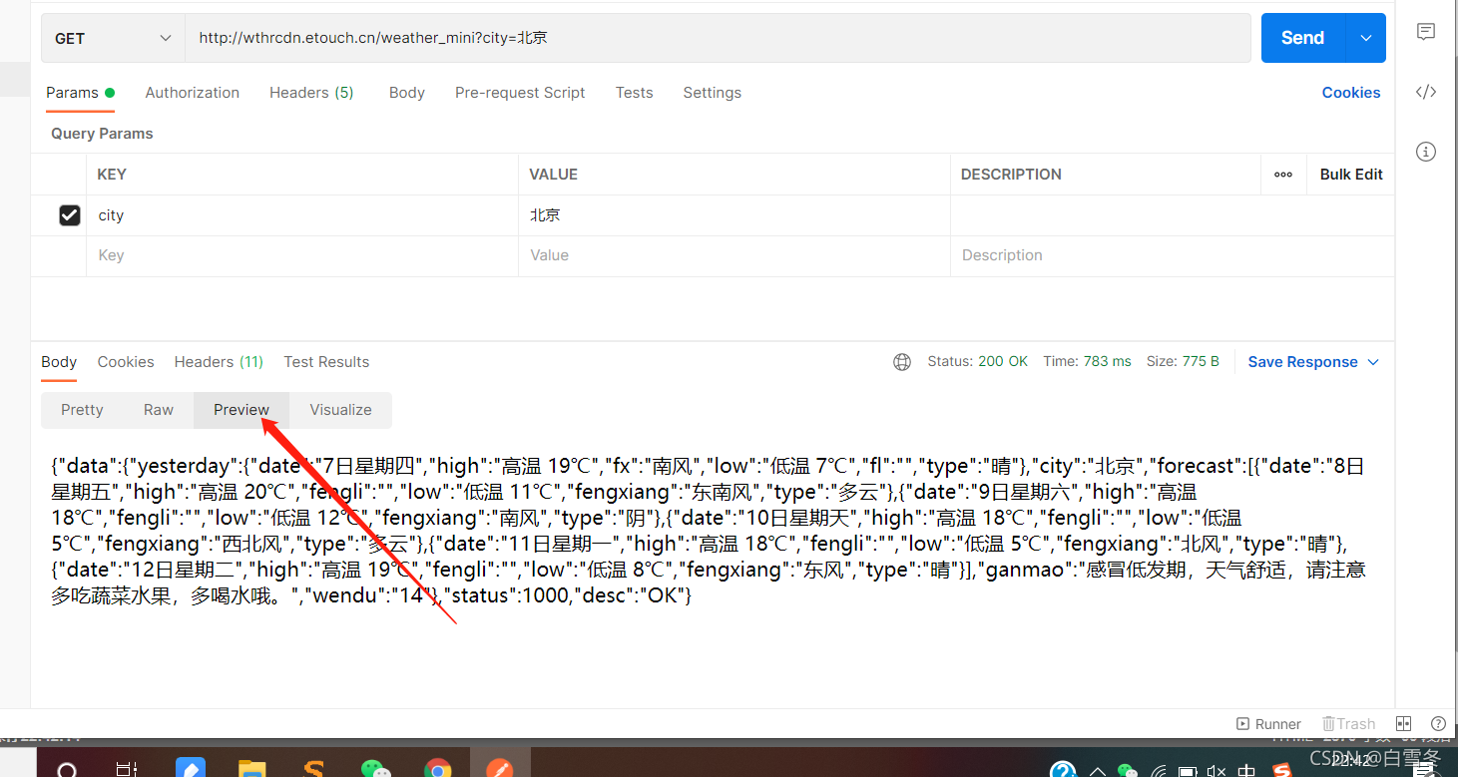Switch response view to Pretty
This screenshot has height=777, width=1458.
[82, 410]
